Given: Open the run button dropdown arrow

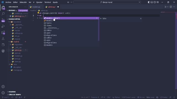Looking at the screenshot, I should (x=168, y=7).
